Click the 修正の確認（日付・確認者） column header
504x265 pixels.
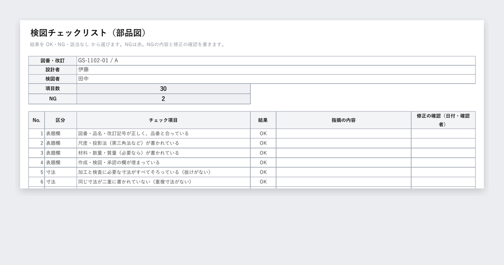(x=443, y=120)
